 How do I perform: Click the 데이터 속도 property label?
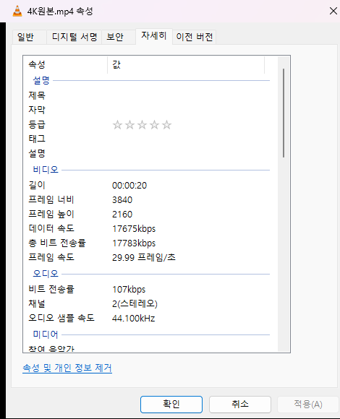[x=51, y=228]
